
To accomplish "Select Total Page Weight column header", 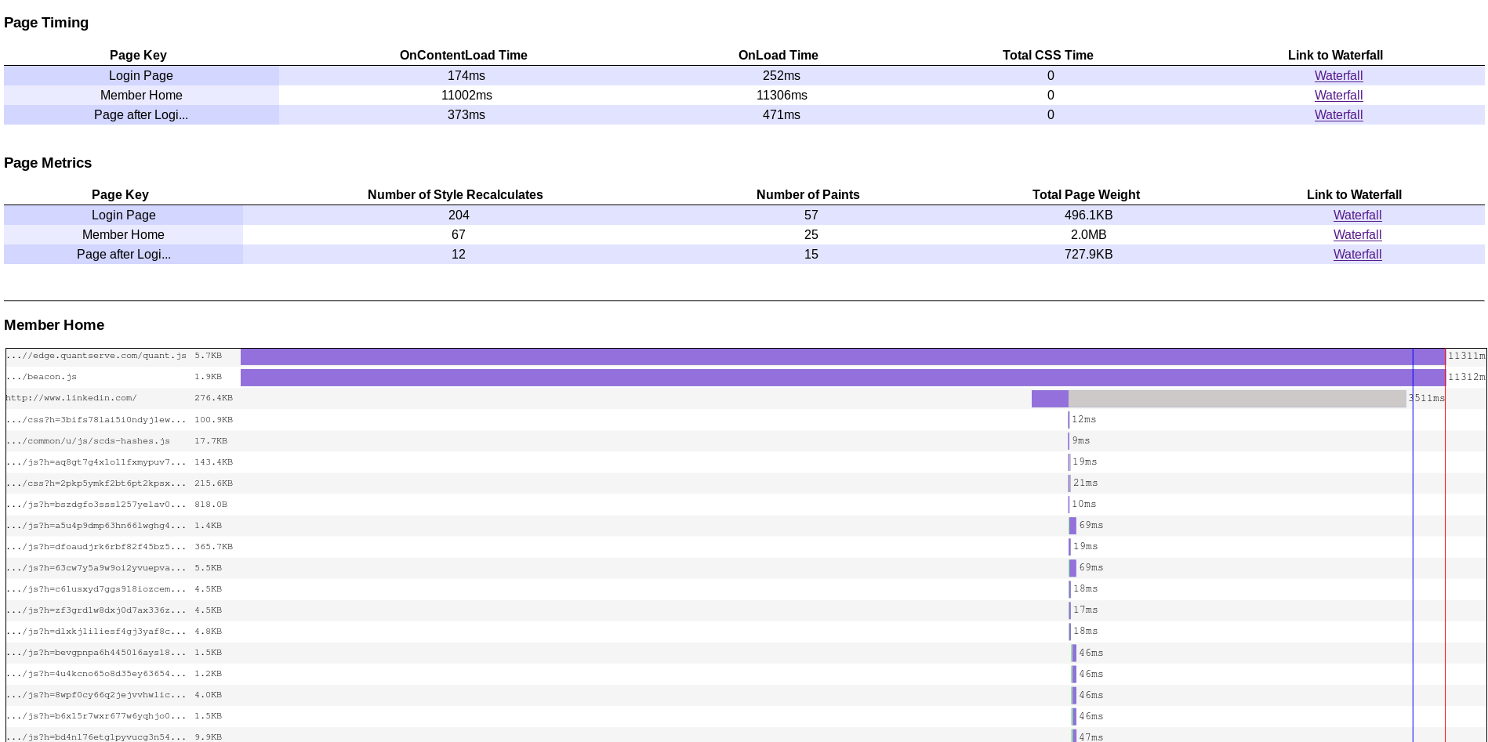I will (1086, 195).
